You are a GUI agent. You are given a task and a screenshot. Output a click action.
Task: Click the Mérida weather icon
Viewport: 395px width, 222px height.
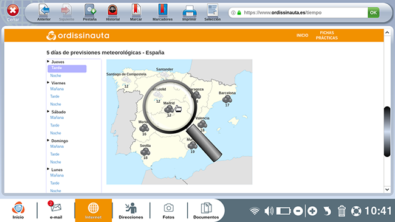[x=144, y=128]
